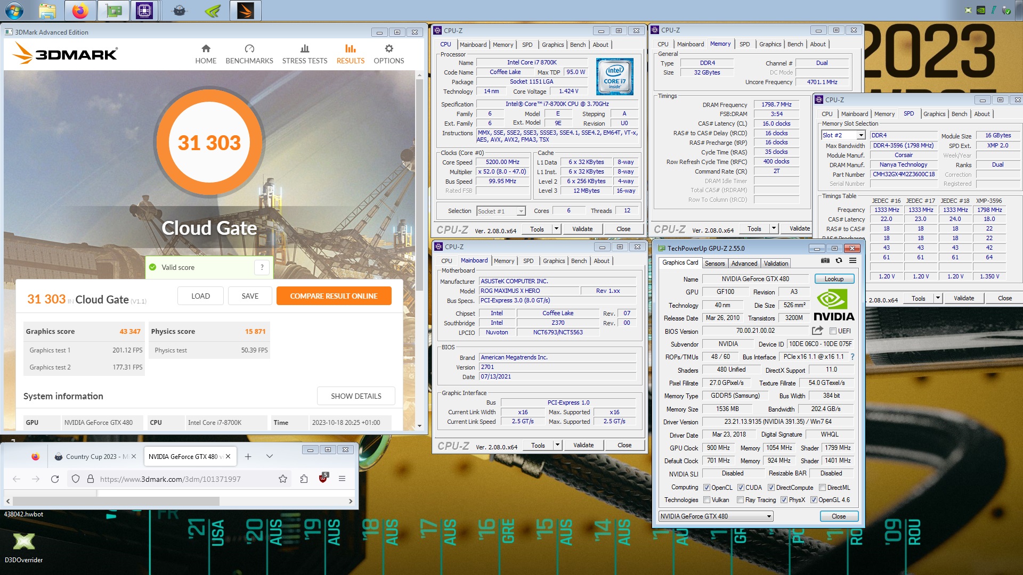Screen dimensions: 1023x575
Task: Open the uBlock Origin shield icon
Action: (x=323, y=478)
